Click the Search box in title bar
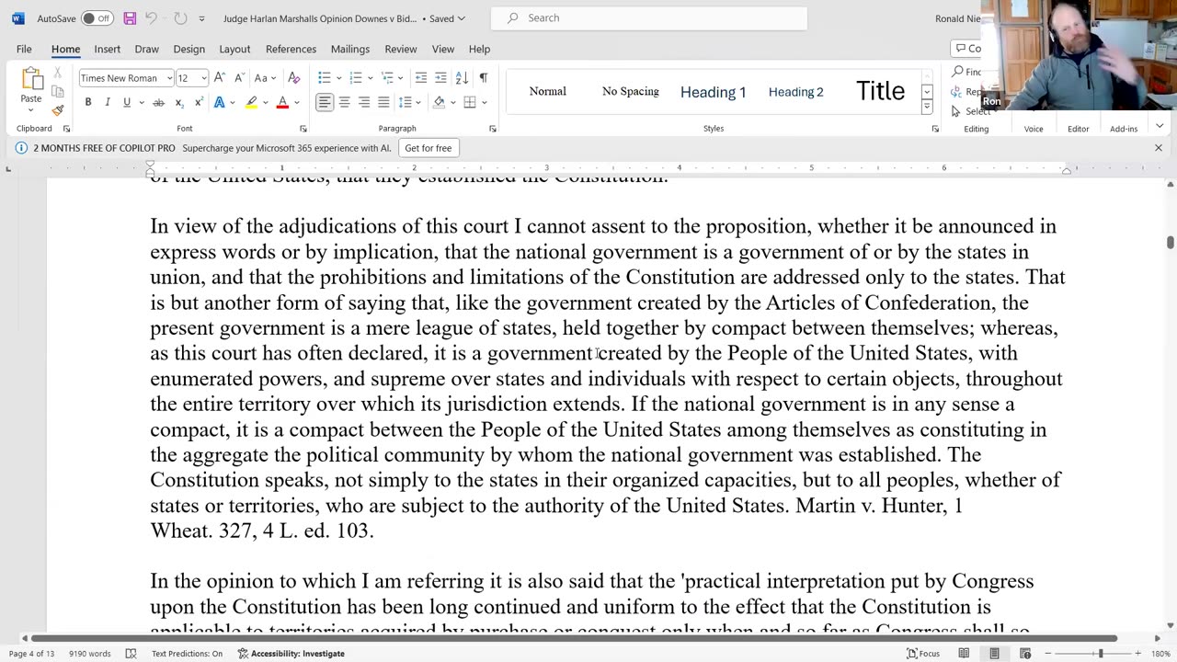The height and width of the screenshot is (662, 1177). (649, 18)
